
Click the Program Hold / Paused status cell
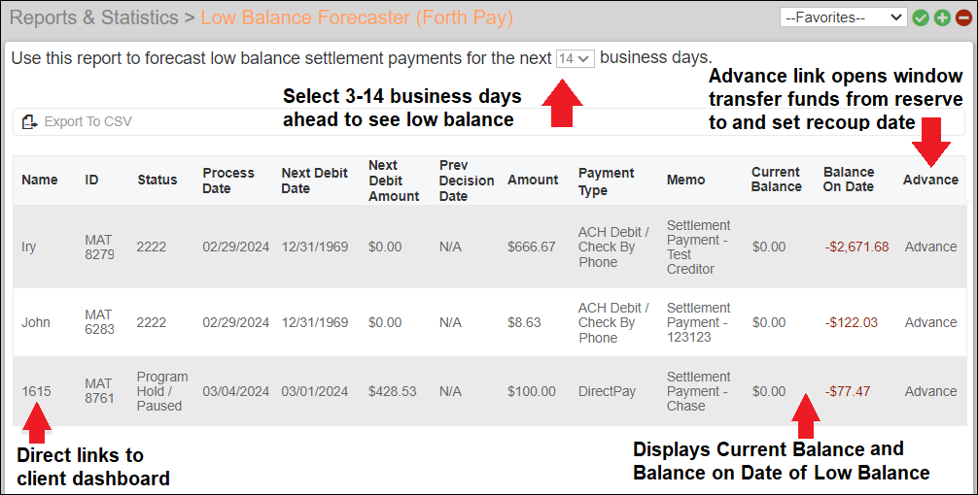[162, 391]
